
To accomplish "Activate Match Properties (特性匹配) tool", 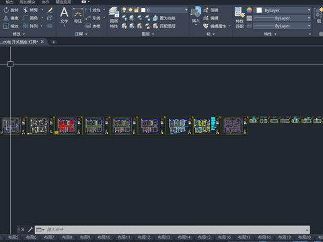I will (x=240, y=17).
